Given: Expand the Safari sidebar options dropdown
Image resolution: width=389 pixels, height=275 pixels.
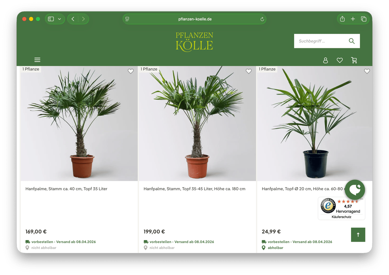Looking at the screenshot, I should click(x=59, y=19).
